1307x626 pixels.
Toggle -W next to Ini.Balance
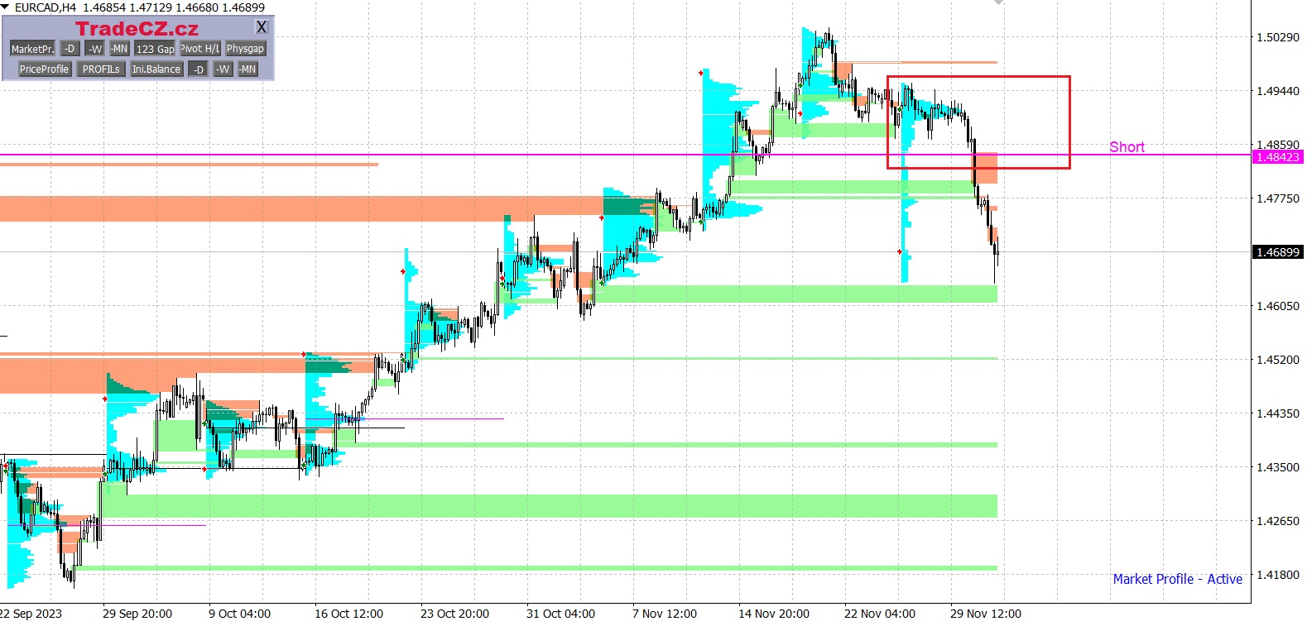tap(223, 69)
